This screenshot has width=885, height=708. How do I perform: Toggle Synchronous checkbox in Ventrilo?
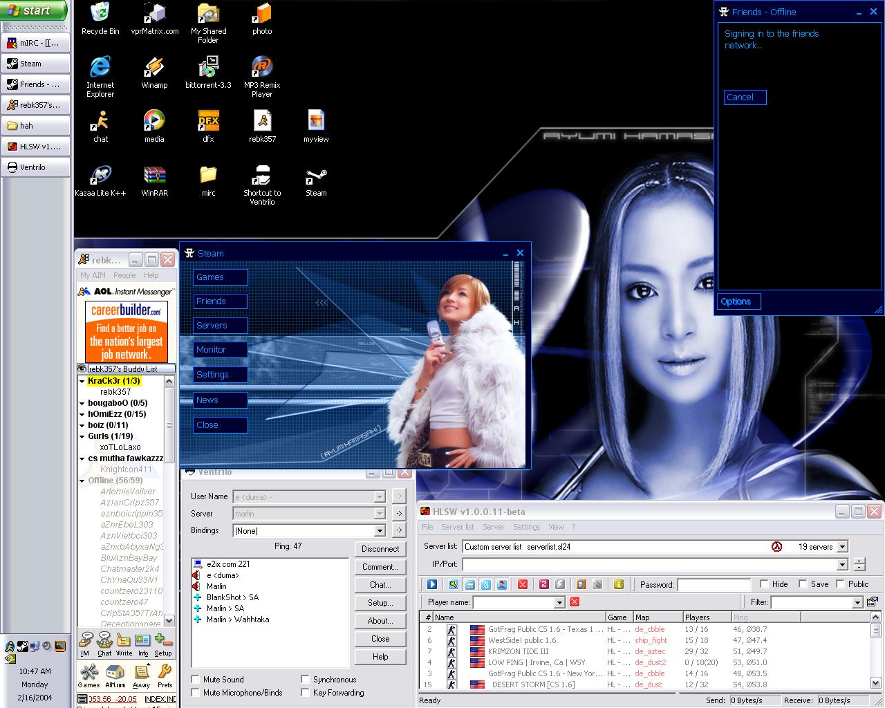click(x=306, y=680)
